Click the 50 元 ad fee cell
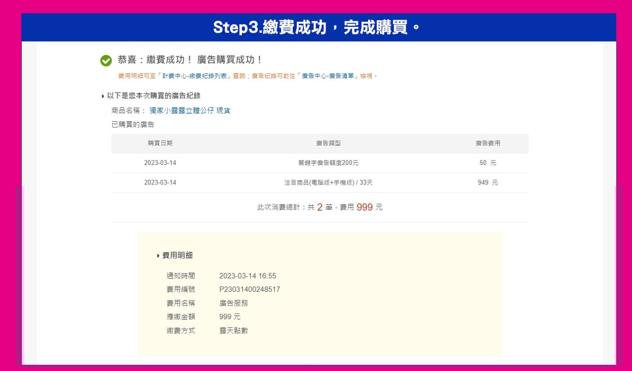This screenshot has height=371, width=632. click(487, 163)
